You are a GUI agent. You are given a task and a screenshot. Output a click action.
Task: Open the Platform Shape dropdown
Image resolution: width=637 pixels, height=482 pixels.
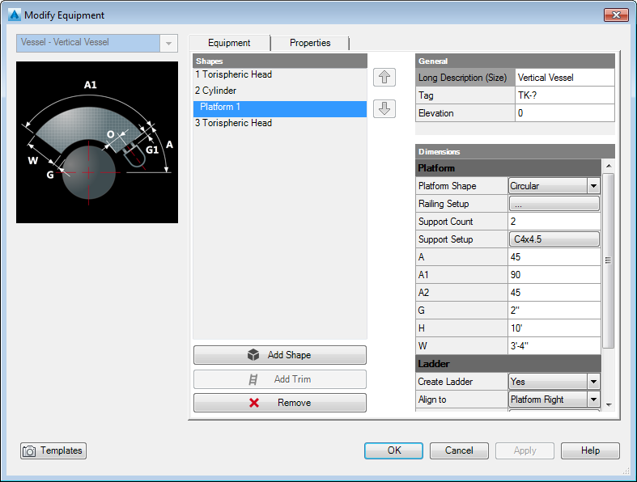593,186
